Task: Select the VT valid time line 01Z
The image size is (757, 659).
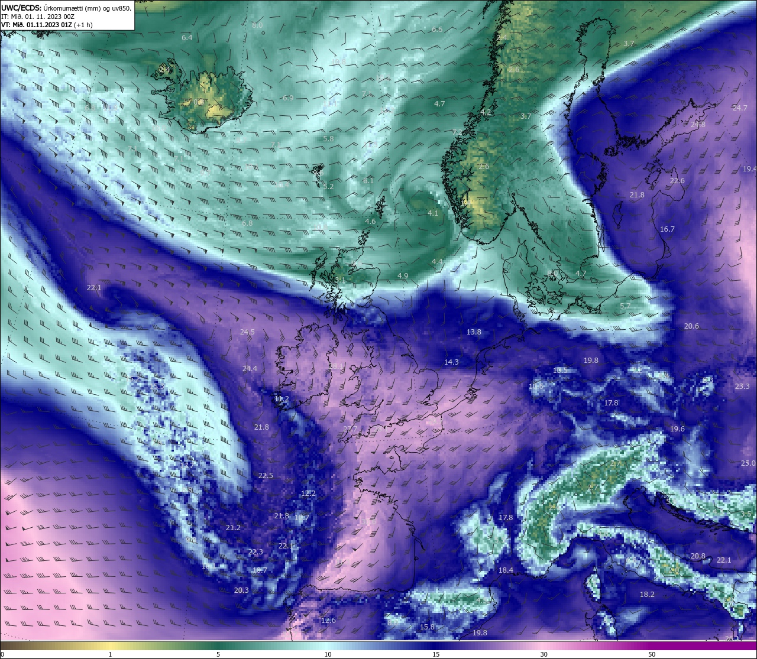Action: [x=47, y=25]
